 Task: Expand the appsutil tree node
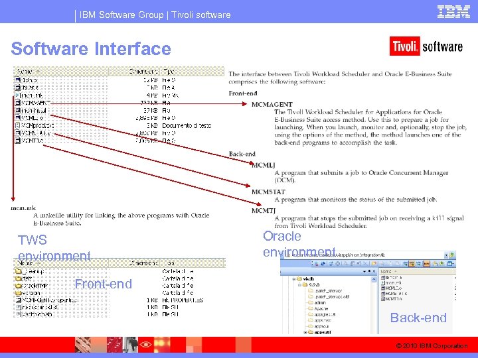305,332
